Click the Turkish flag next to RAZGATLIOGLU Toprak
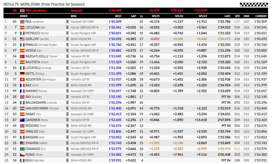Image resolution: width=272 pixels, height=164 pixels. (x=22, y=56)
